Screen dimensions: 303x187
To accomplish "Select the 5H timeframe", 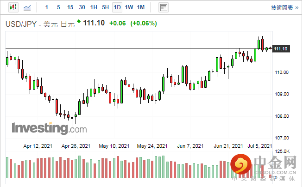I will pos(106,7).
